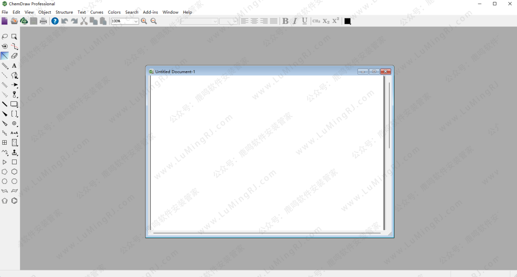Screen dimensions: 517x277
Task: Select the Arrow tool
Action: tap(14, 85)
